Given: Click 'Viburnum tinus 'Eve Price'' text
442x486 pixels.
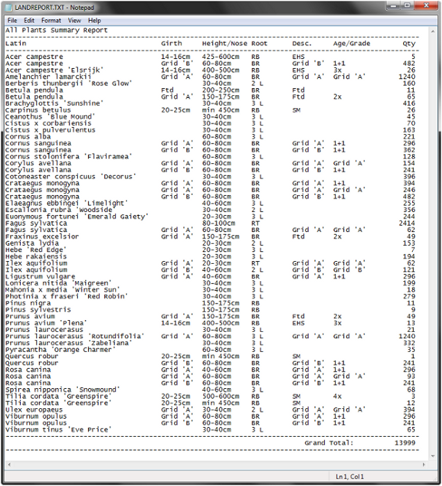Looking at the screenshot, I should (x=58, y=430).
